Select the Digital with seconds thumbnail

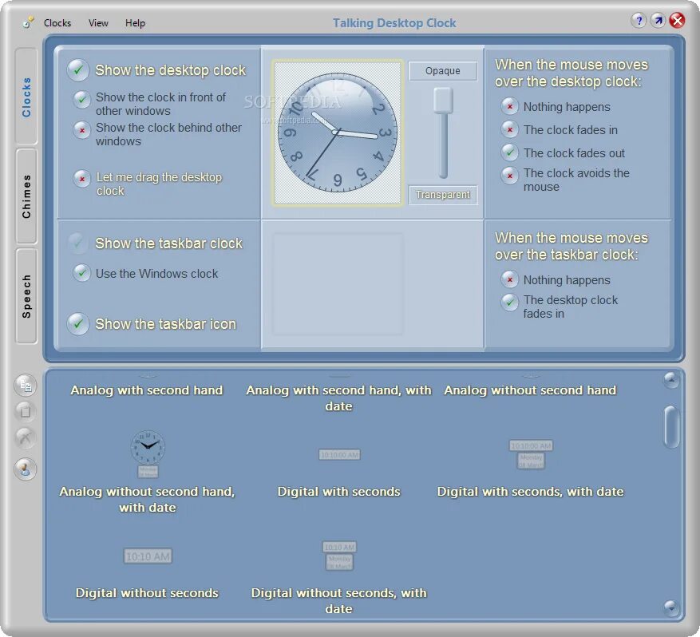click(339, 454)
